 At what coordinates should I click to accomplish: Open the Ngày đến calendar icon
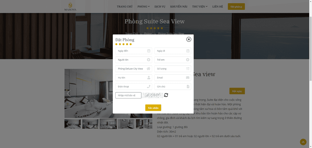click(149, 51)
